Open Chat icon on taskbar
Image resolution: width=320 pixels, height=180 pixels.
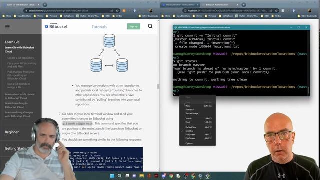(134, 176)
